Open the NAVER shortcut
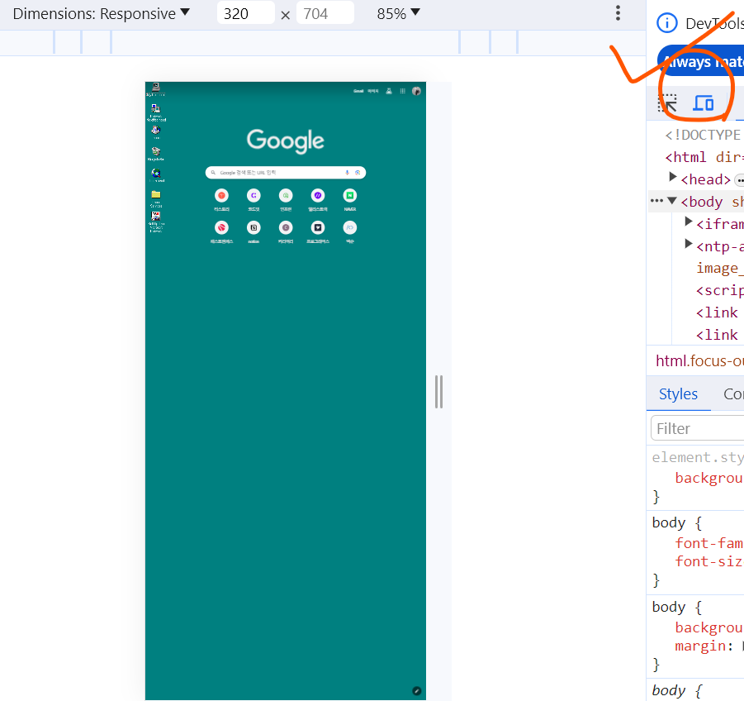 click(x=349, y=195)
